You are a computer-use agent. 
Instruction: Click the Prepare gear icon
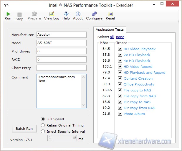(34, 14)
